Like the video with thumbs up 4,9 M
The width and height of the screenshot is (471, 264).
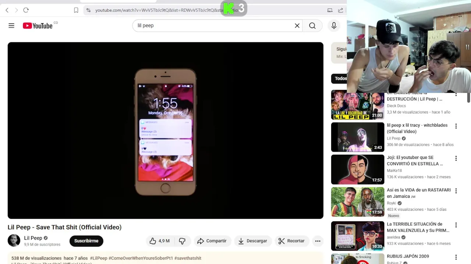[159, 241]
